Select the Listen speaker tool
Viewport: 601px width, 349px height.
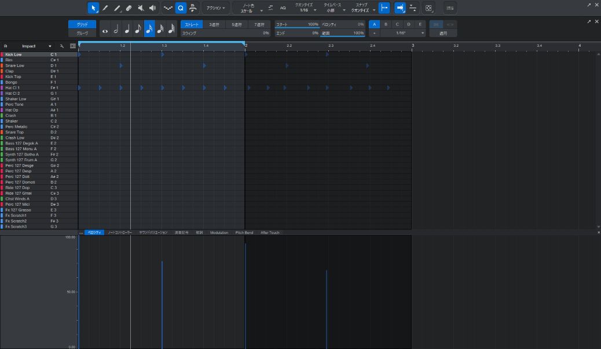152,8
